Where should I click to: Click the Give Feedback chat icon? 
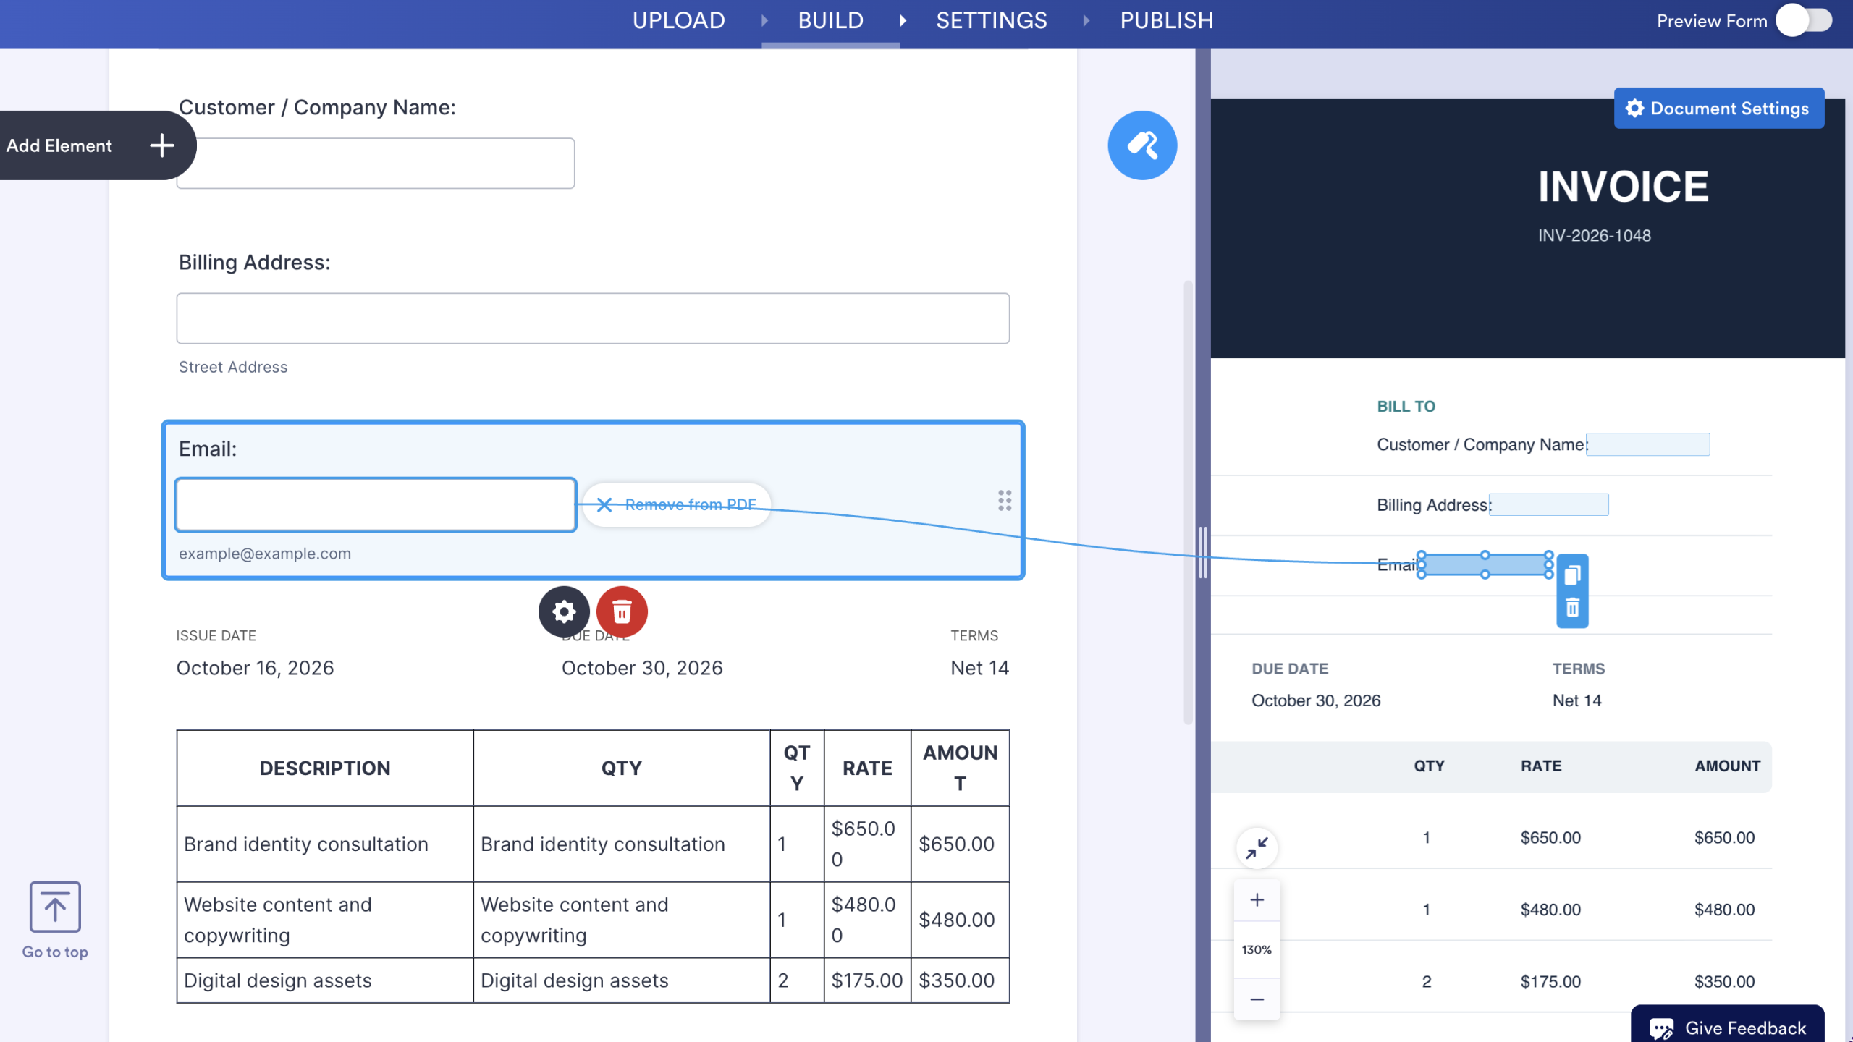click(x=1661, y=1028)
